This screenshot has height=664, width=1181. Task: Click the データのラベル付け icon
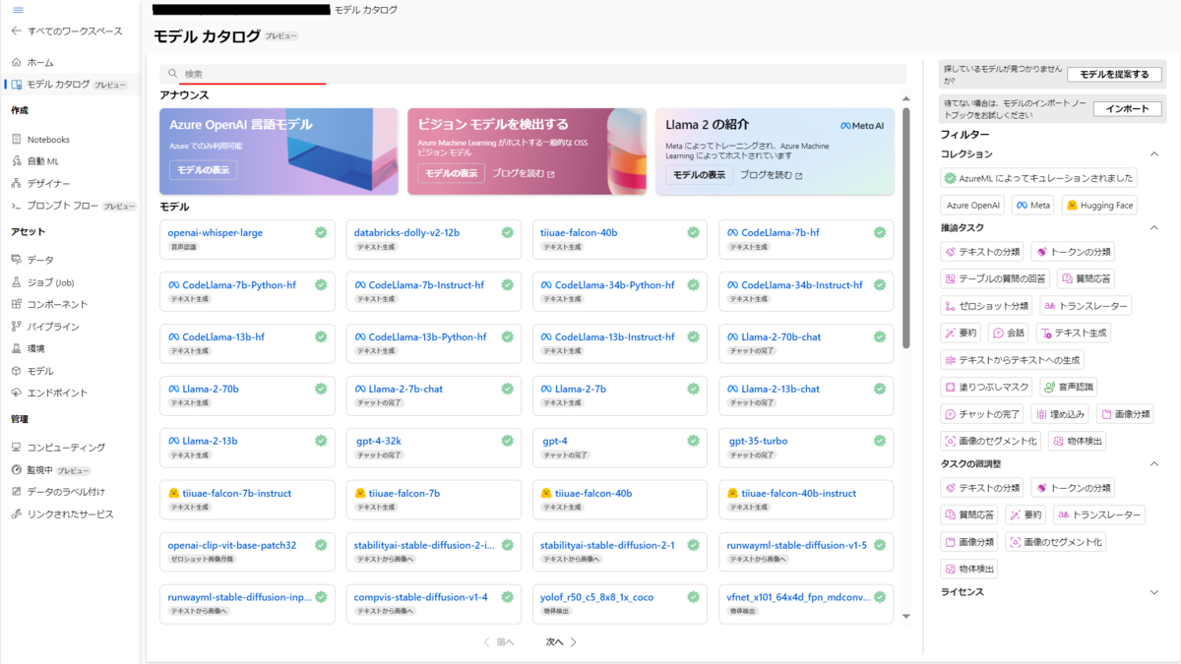point(17,492)
